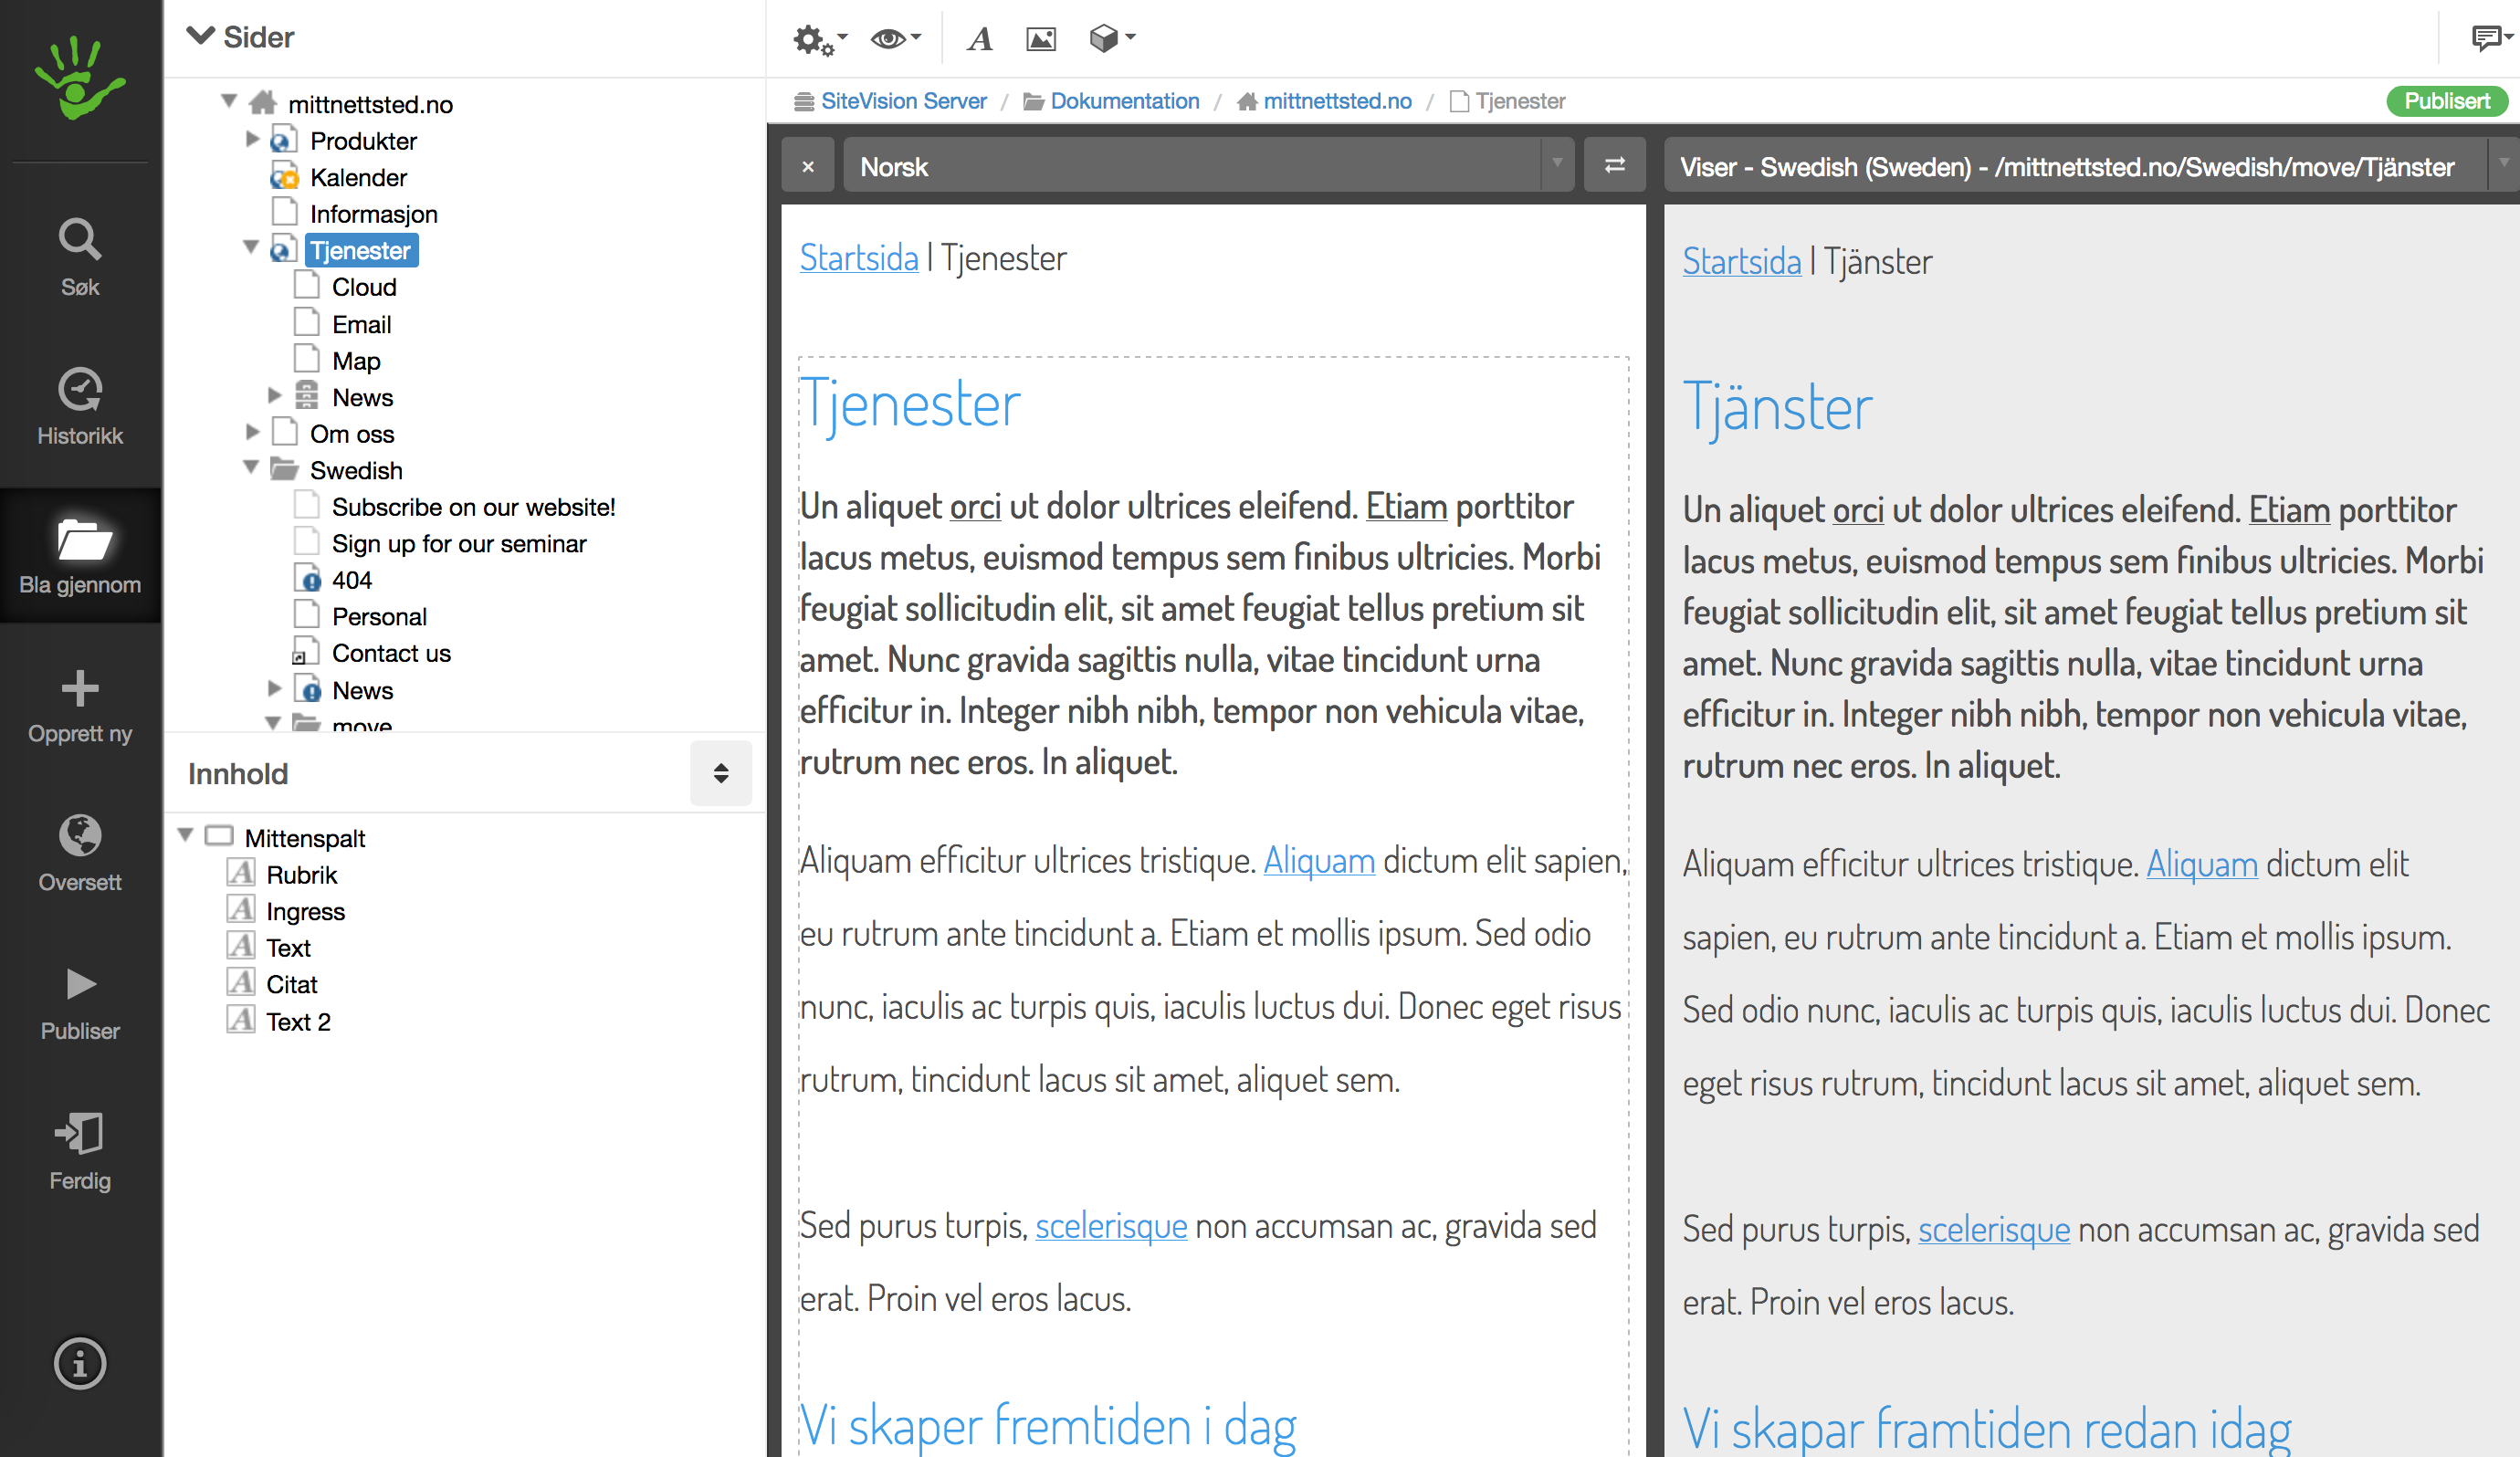Screen dimensions: 2520x1457
Task: Select the Personal page in tree
Action: tap(379, 617)
